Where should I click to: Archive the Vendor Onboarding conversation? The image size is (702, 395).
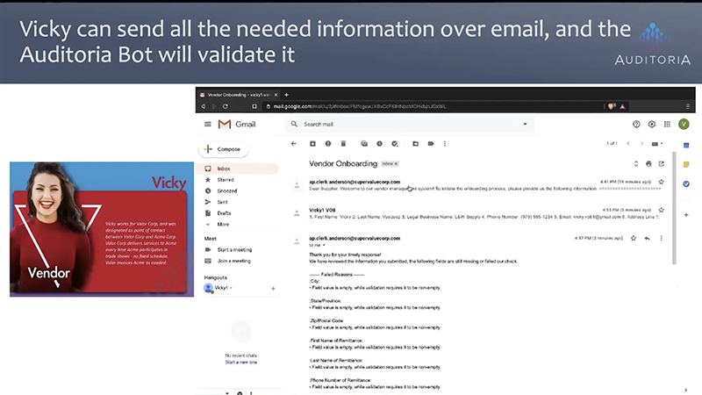[x=312, y=143]
